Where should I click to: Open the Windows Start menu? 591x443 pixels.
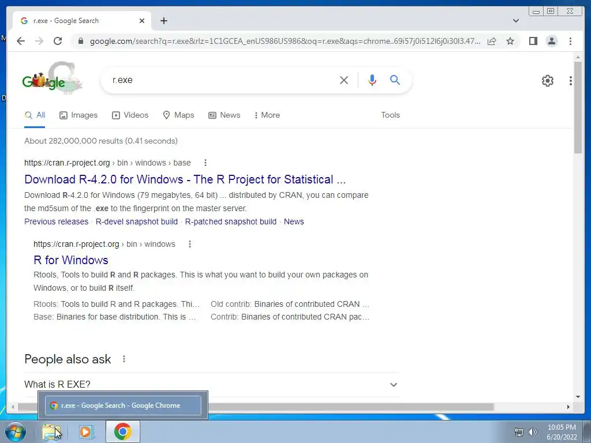point(16,431)
